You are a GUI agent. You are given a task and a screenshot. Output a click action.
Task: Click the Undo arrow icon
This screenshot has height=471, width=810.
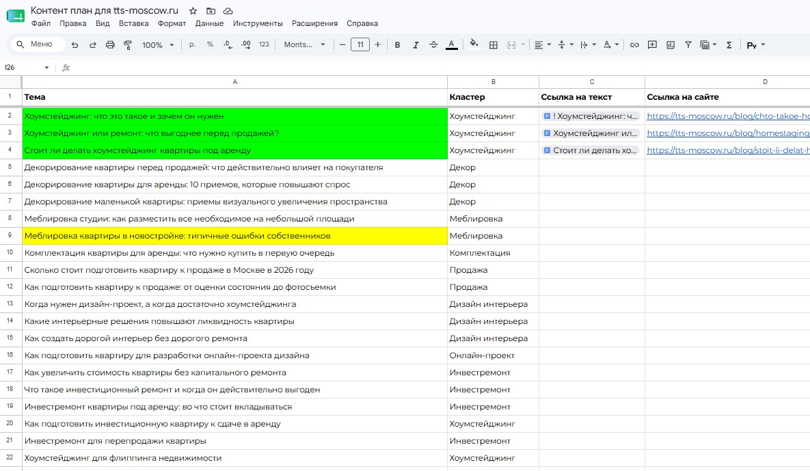pyautogui.click(x=75, y=45)
